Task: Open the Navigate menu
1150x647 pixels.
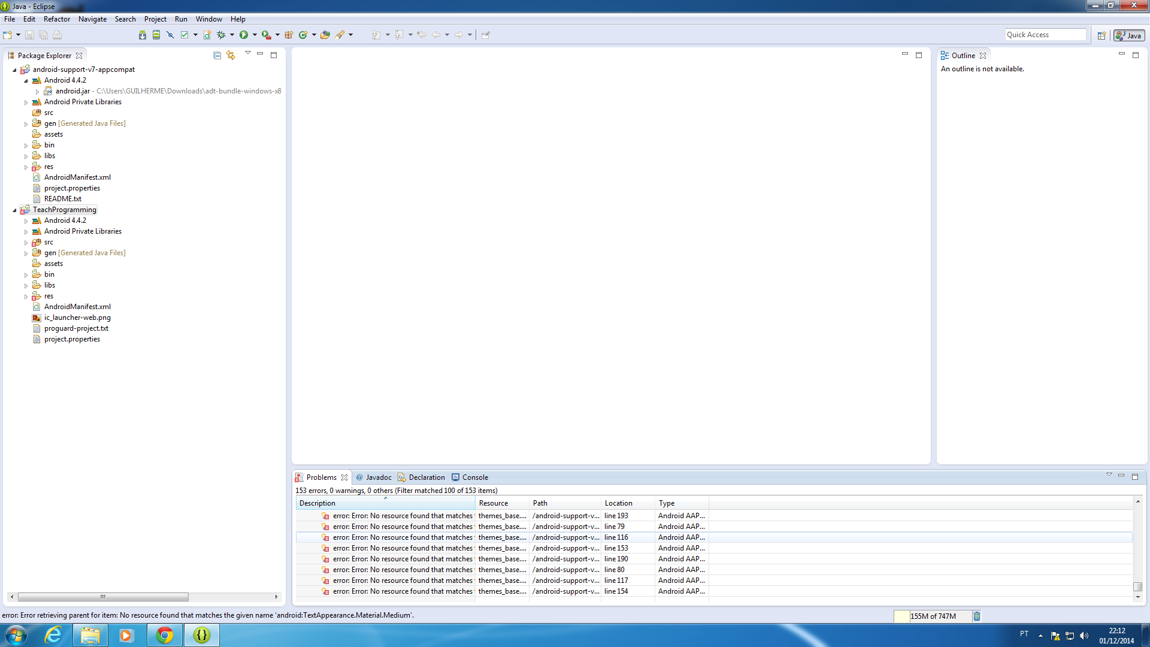Action: pos(93,19)
